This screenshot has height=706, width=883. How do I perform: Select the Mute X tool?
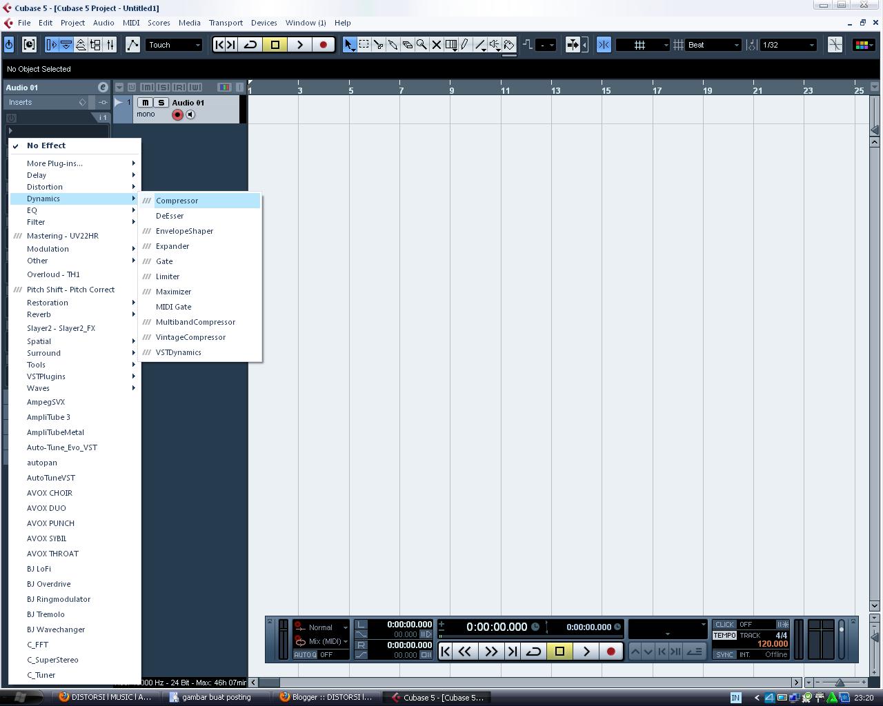(x=436, y=45)
